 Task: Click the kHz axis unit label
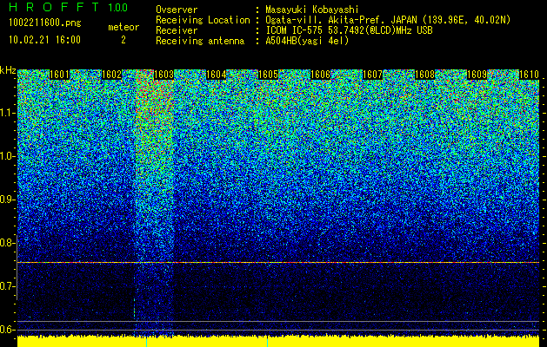(x=8, y=70)
